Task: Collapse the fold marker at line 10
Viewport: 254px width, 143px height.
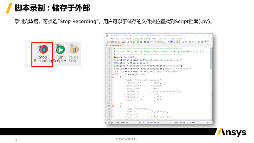Action: click(113, 74)
